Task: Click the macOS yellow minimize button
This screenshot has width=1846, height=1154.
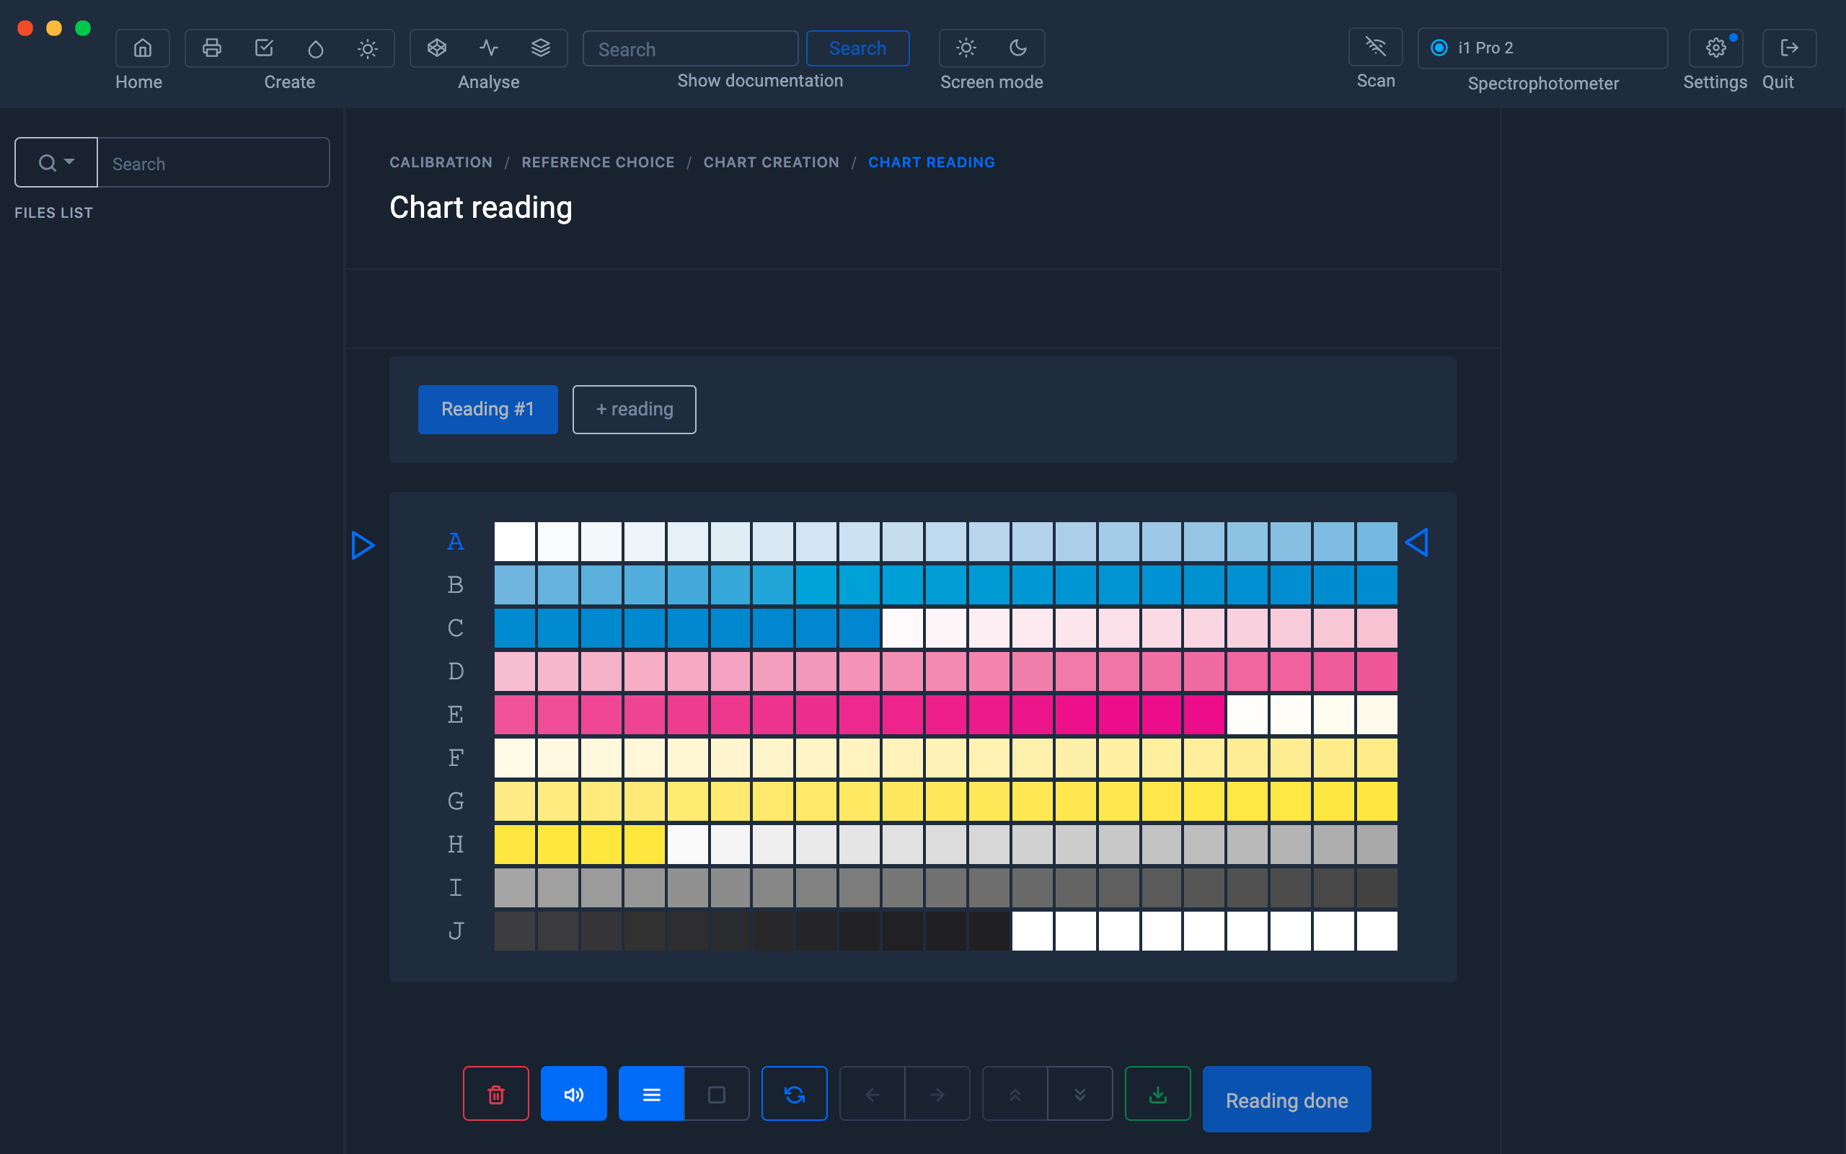Action: (54, 28)
